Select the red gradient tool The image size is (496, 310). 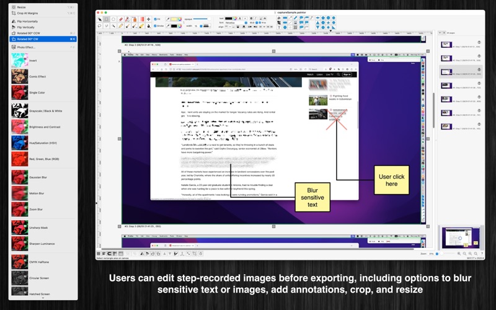(x=142, y=19)
